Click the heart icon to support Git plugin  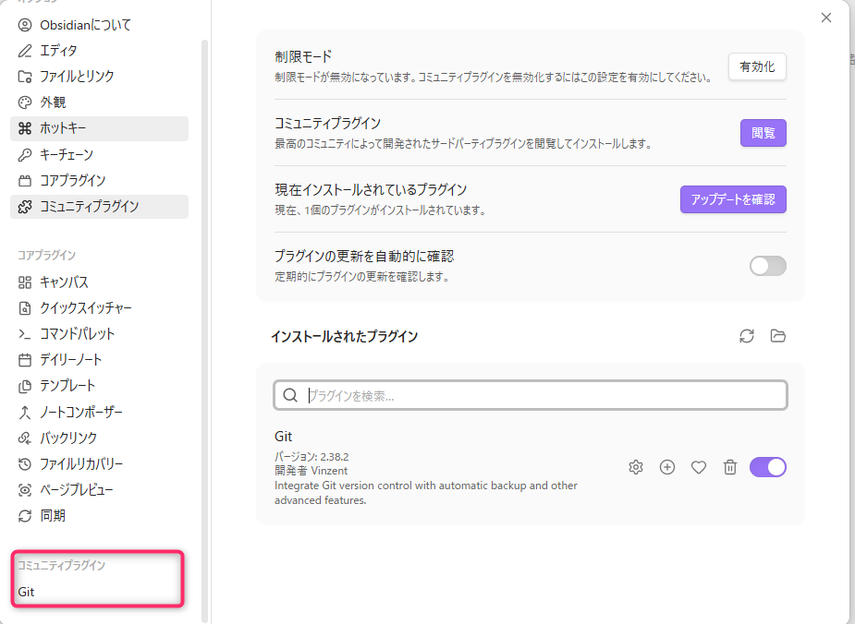pos(699,467)
